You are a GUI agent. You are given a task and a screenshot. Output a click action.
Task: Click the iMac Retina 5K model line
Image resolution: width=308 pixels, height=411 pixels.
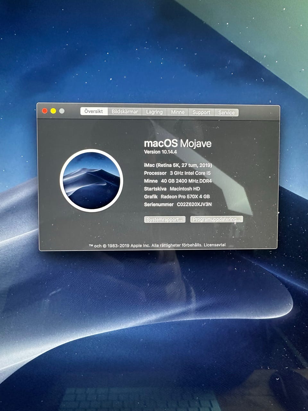[x=178, y=165]
